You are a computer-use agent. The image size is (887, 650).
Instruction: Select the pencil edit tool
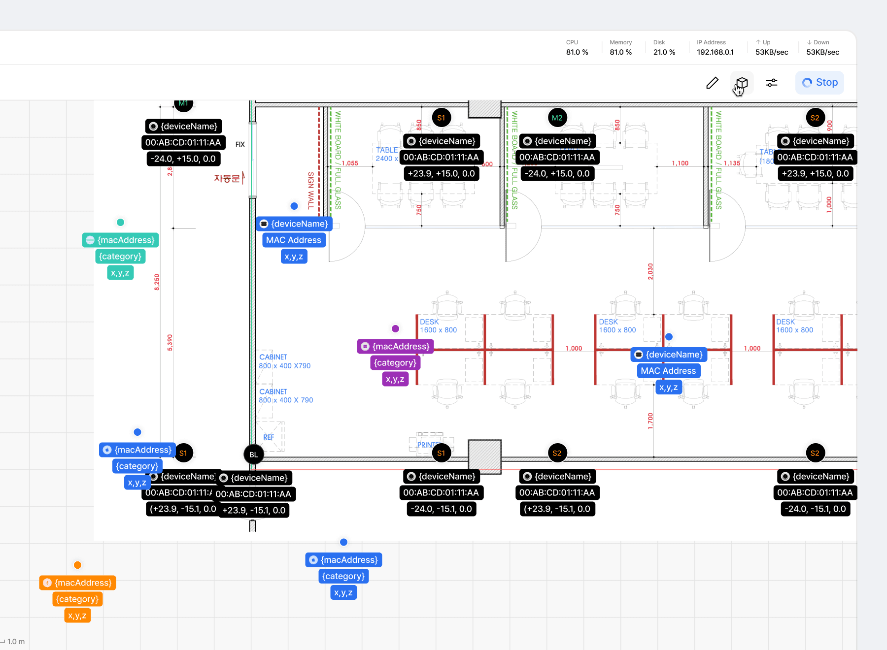tap(712, 83)
